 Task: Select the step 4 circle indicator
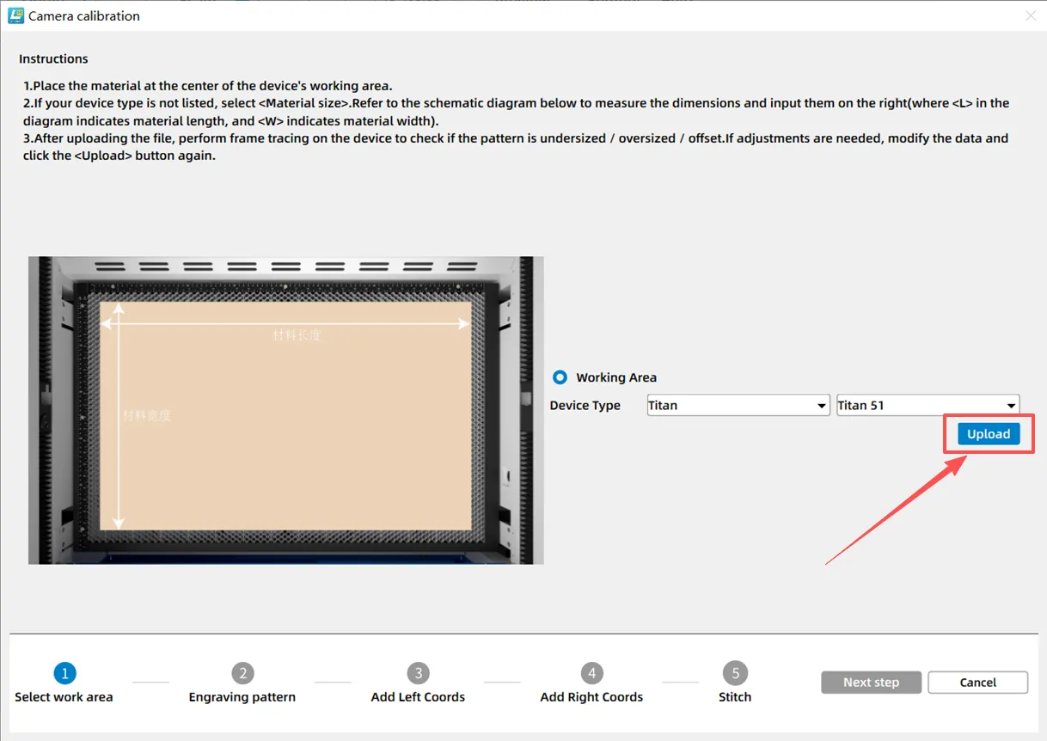591,673
